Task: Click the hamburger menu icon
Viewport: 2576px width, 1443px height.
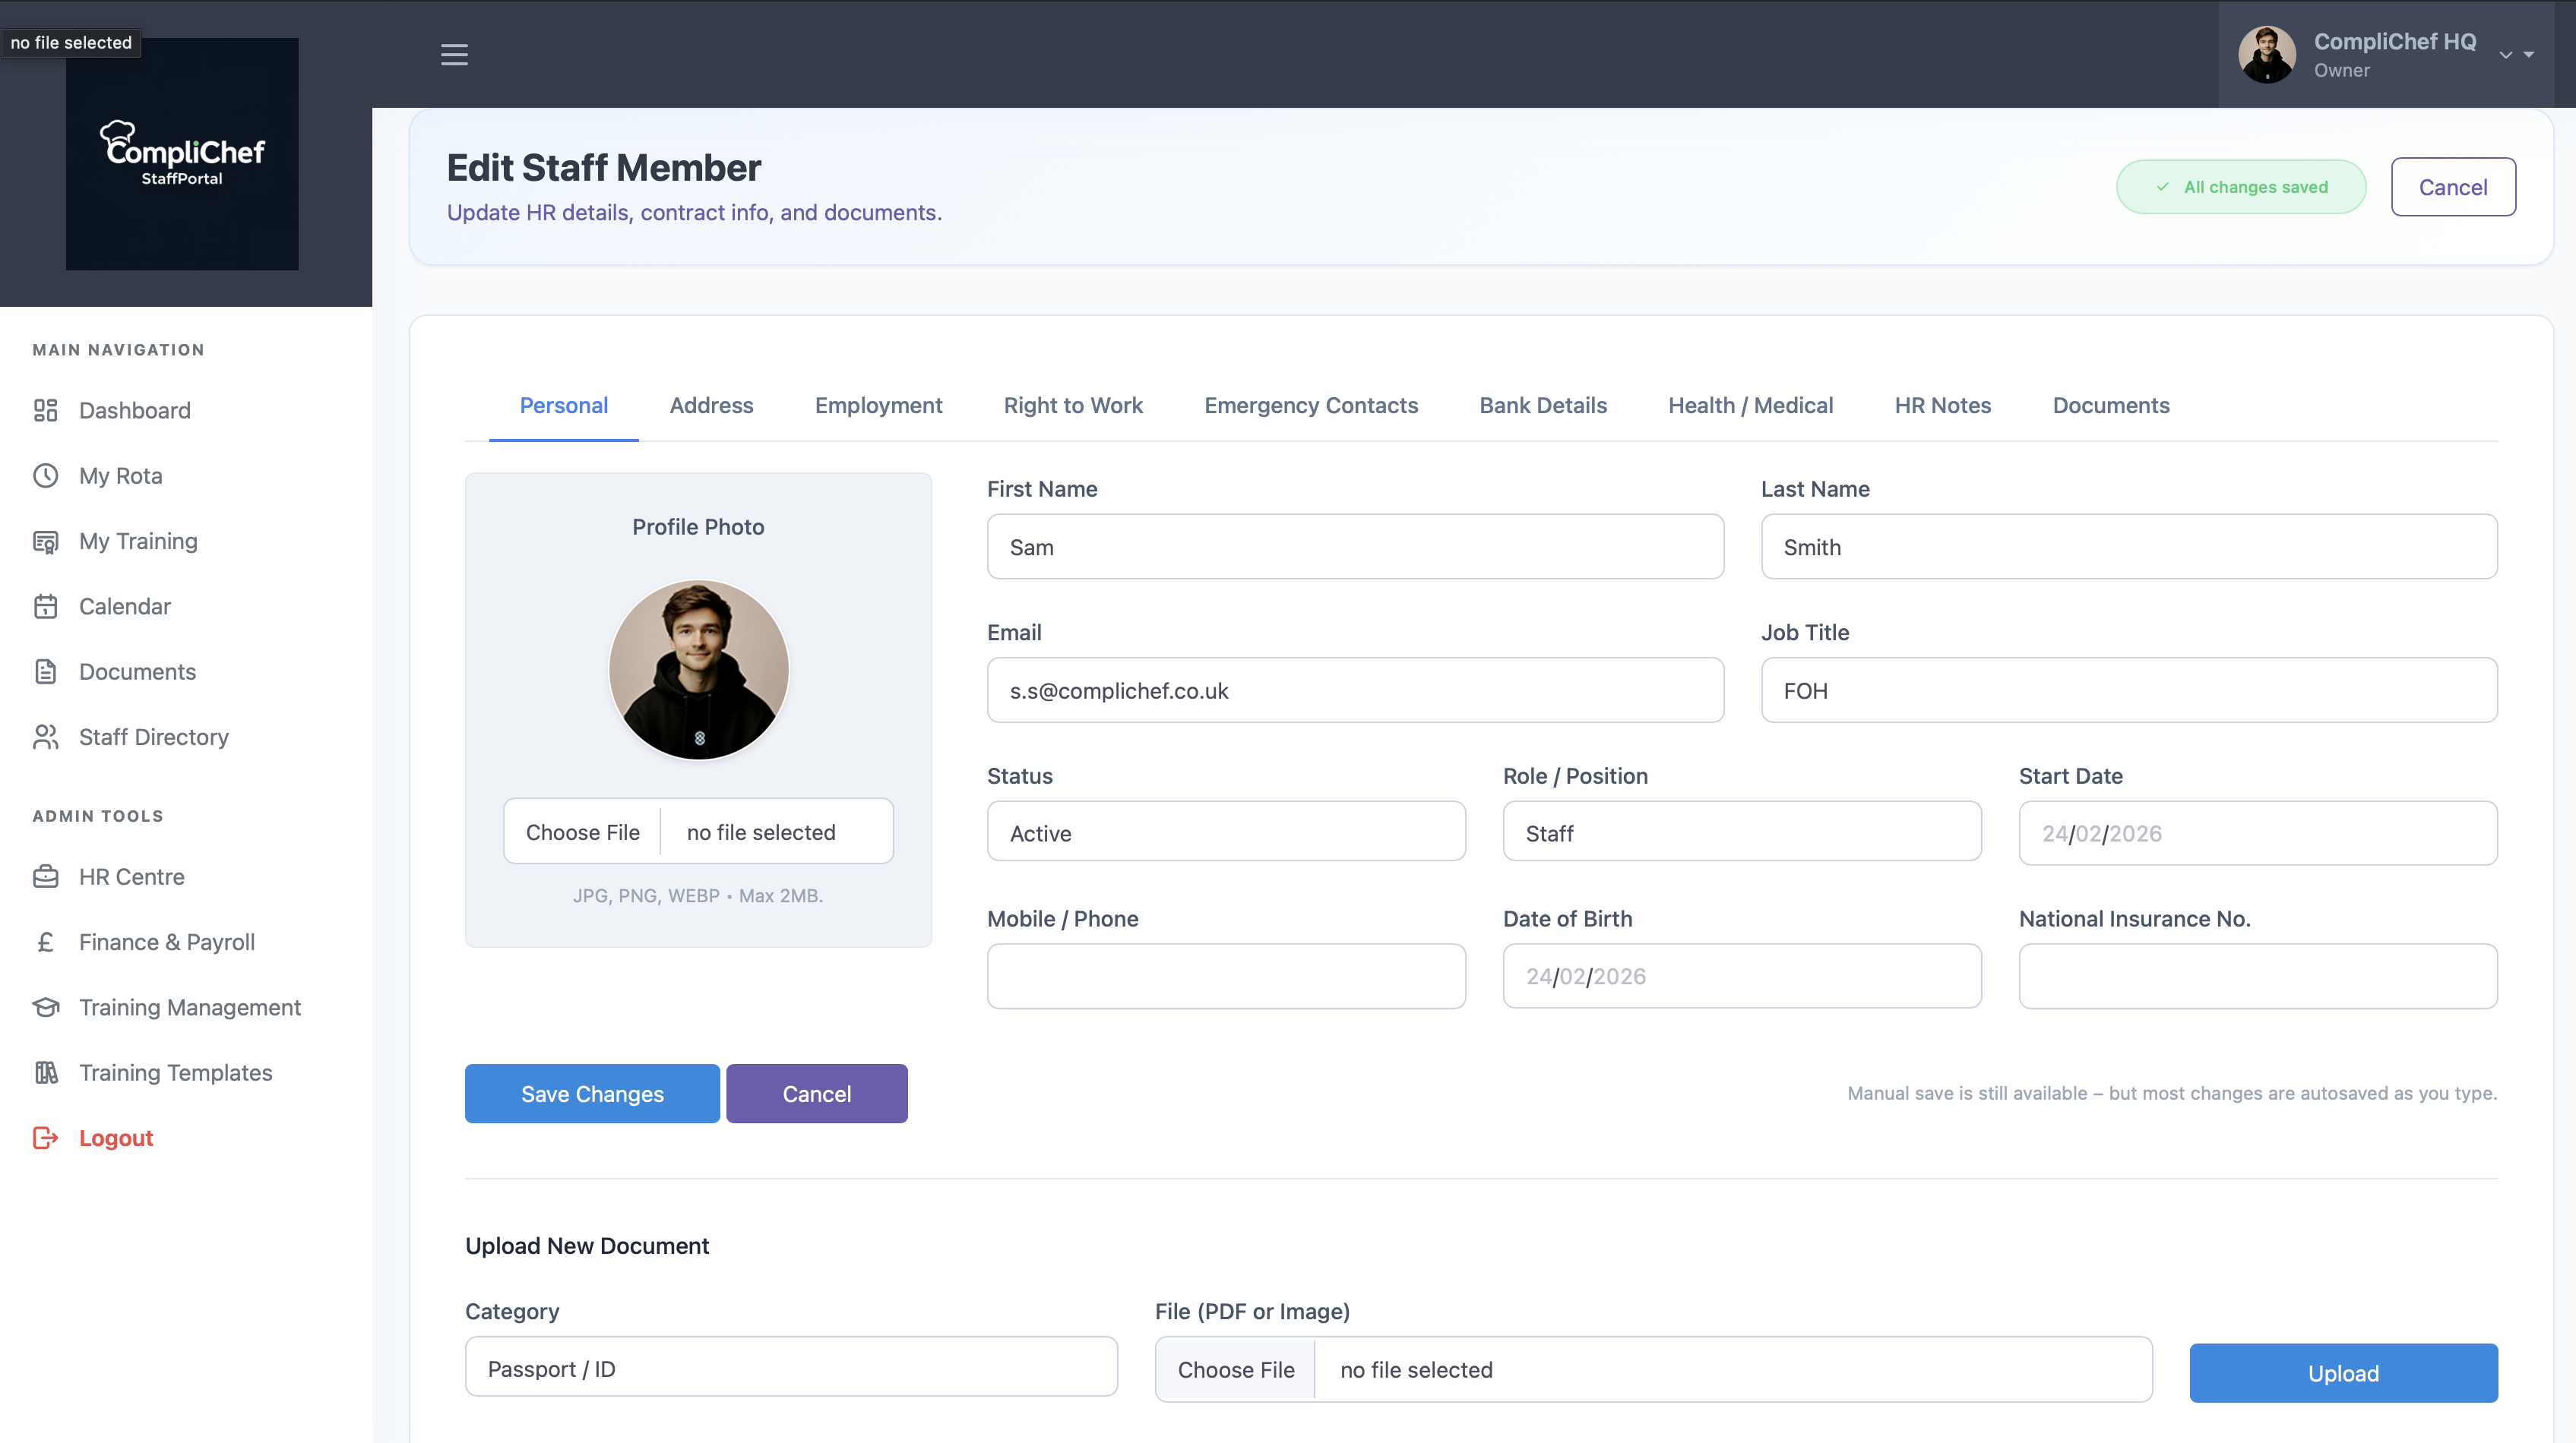Action: coord(455,55)
